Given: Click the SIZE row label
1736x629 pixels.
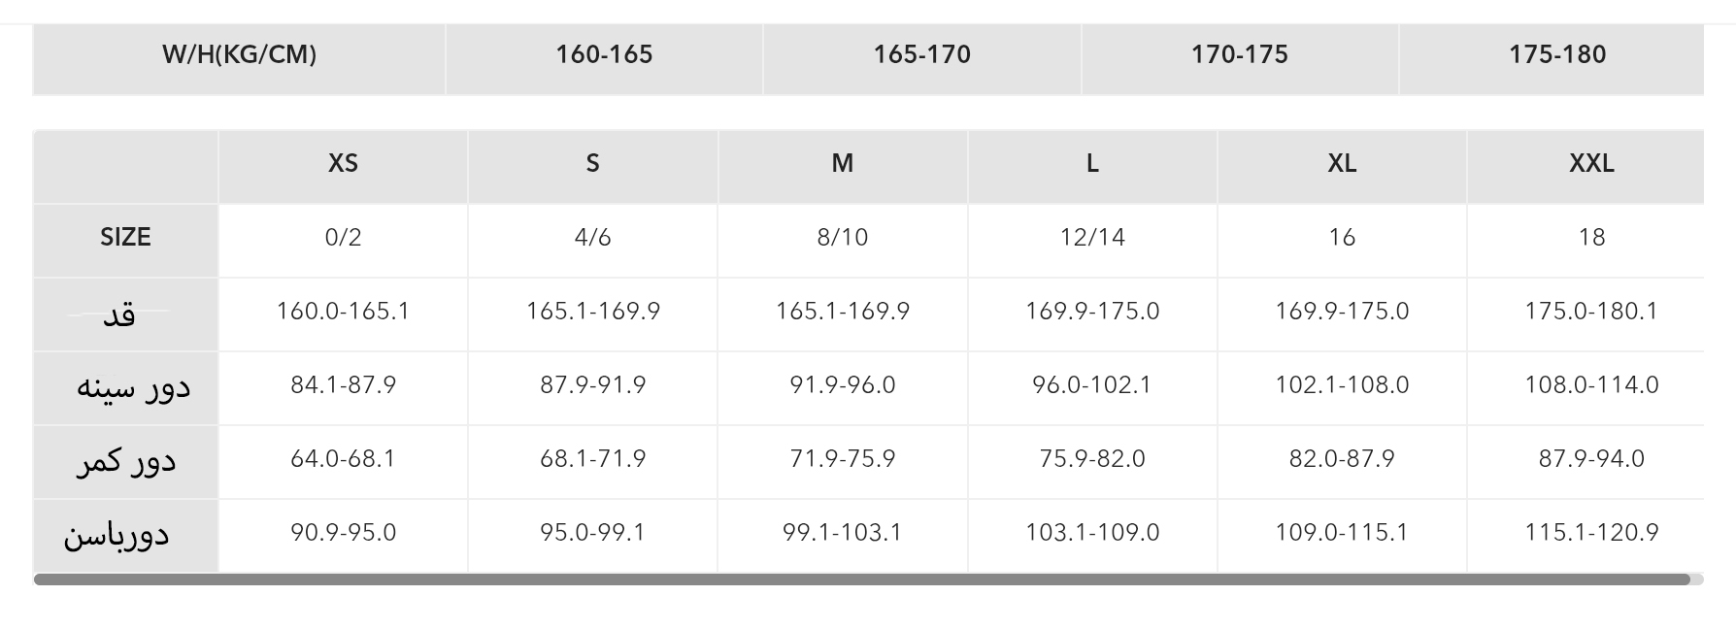Looking at the screenshot, I should pyautogui.click(x=125, y=237).
